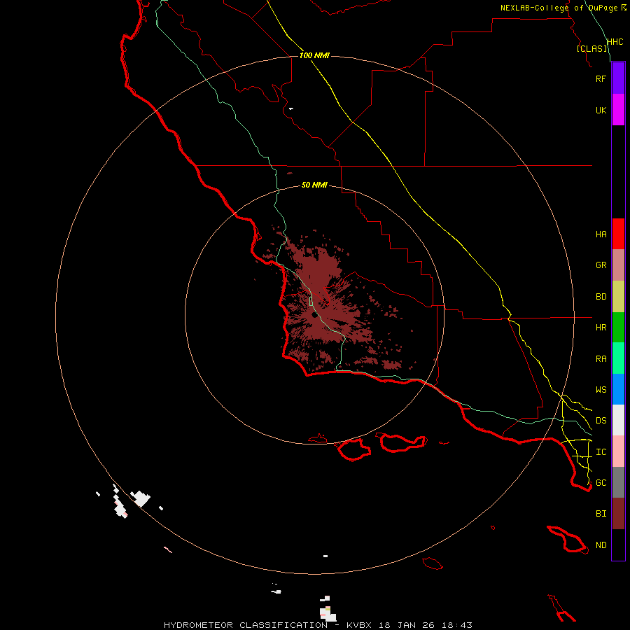Click the [CLAS] legend header
The width and height of the screenshot is (630, 630).
pos(592,48)
